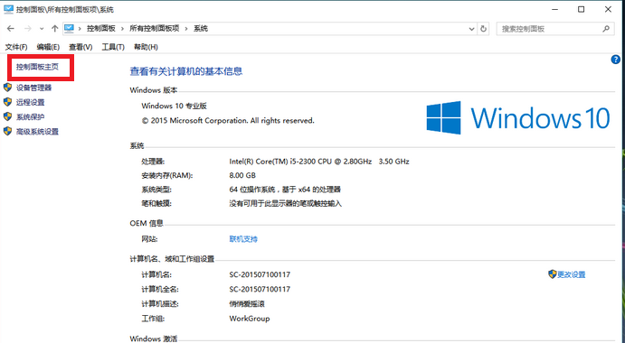Image resolution: width=625 pixels, height=343 pixels.
Task: Click the computer icon in address bar
Action: 69,29
